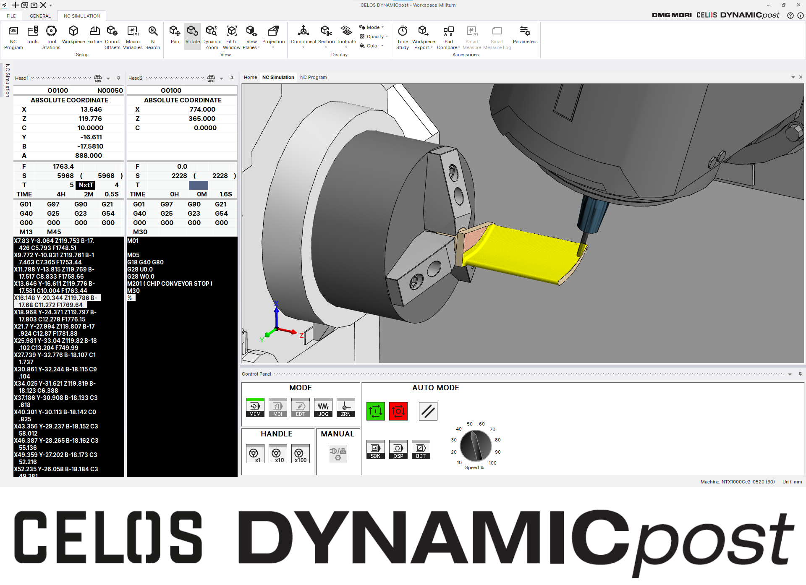This screenshot has width=806, height=585.
Task: Open Coord. Offsets
Action: [112, 37]
